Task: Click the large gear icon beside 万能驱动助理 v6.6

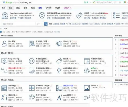Action: 42,15
